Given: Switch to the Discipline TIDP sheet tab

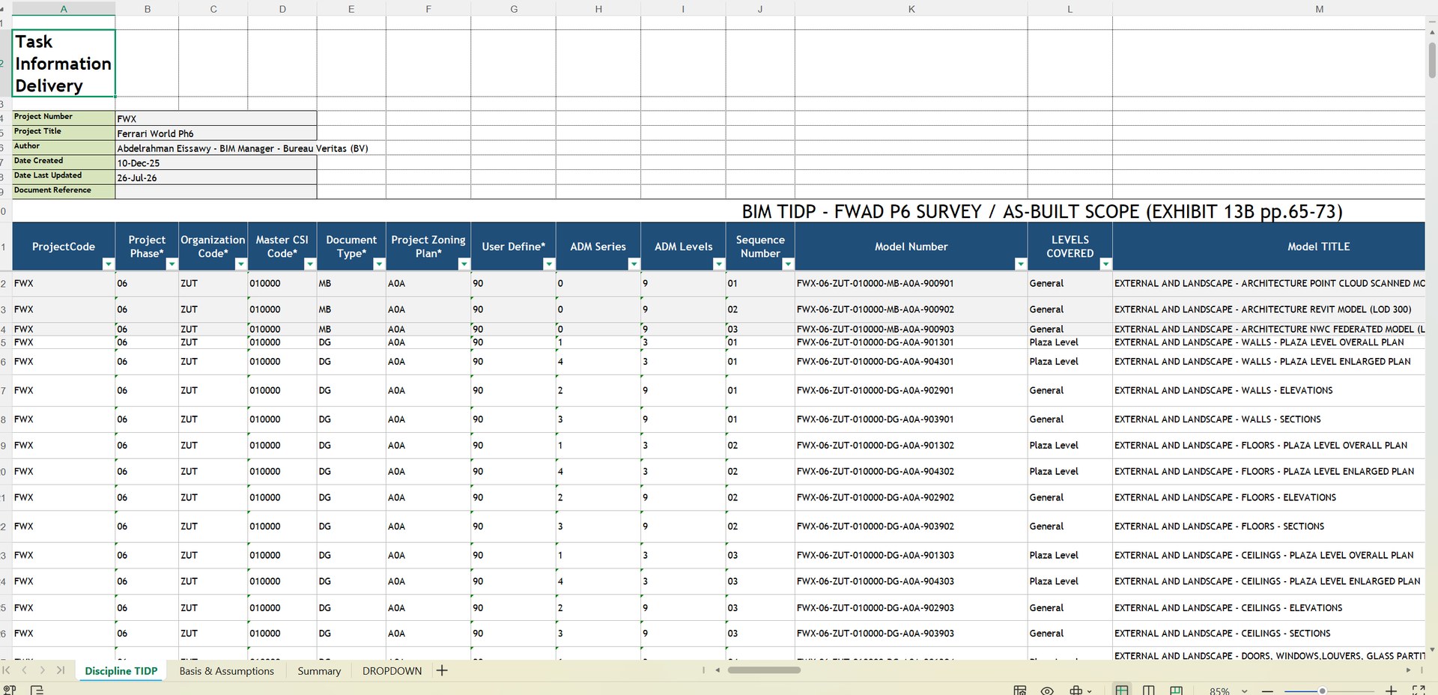Looking at the screenshot, I should coord(121,671).
